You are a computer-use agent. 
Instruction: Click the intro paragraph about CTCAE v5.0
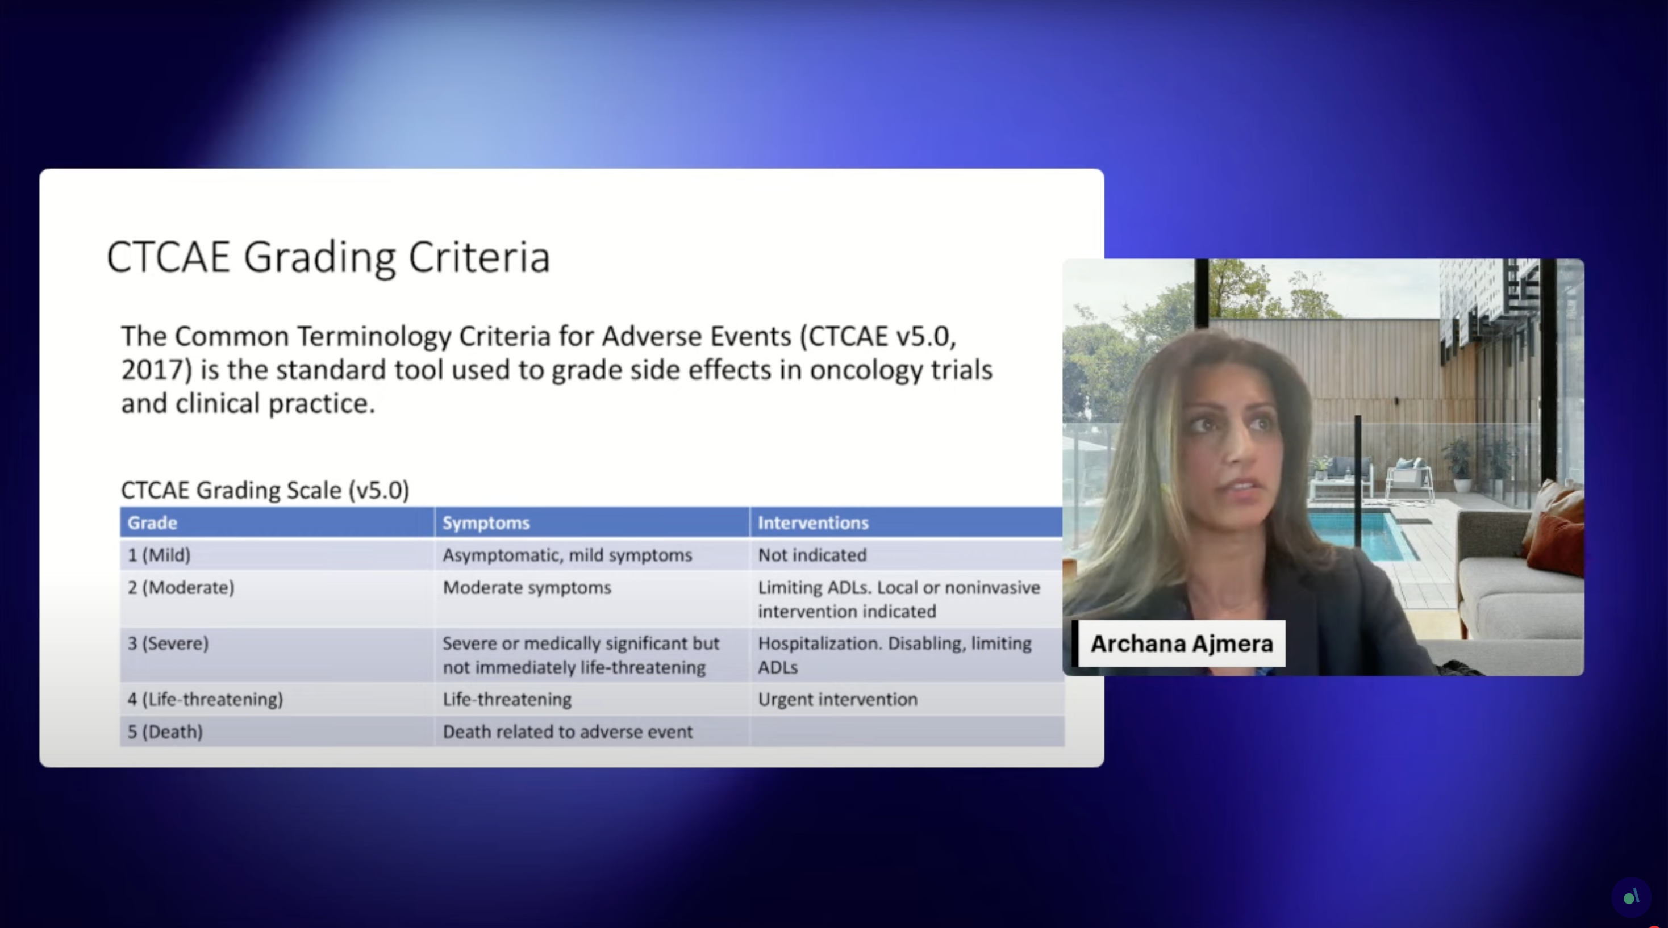pyautogui.click(x=557, y=370)
